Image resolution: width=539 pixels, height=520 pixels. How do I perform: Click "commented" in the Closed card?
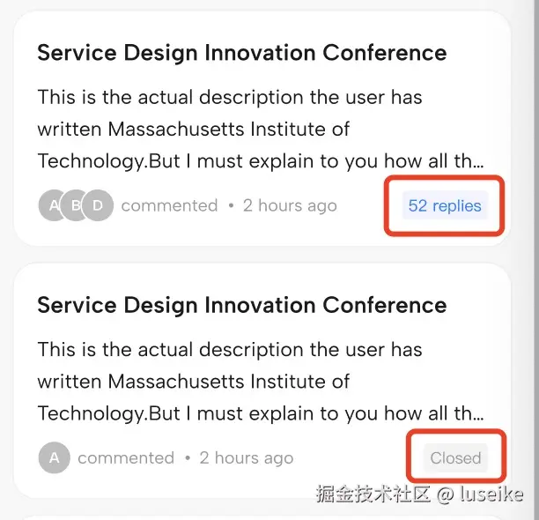pos(126,458)
